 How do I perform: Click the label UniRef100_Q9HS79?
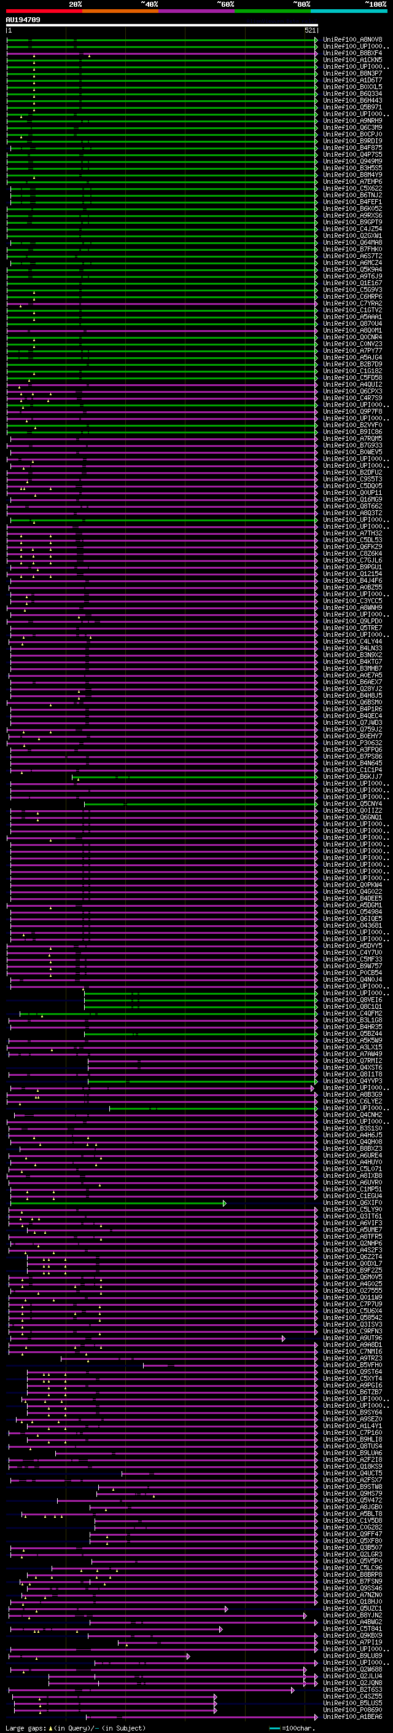pos(352,1493)
